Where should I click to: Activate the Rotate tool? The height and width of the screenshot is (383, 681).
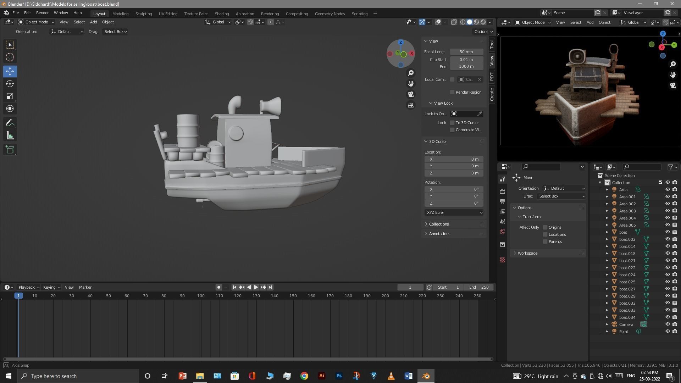click(10, 84)
